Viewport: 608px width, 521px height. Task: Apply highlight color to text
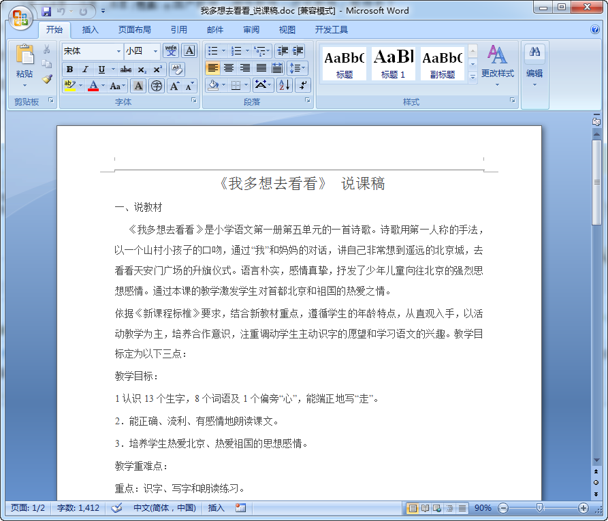pos(69,85)
